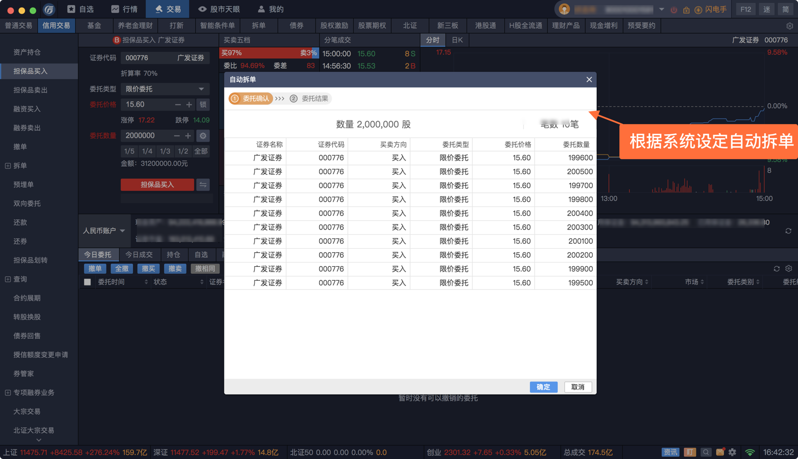
Task: Click the app logo icon in title bar
Action: (49, 9)
